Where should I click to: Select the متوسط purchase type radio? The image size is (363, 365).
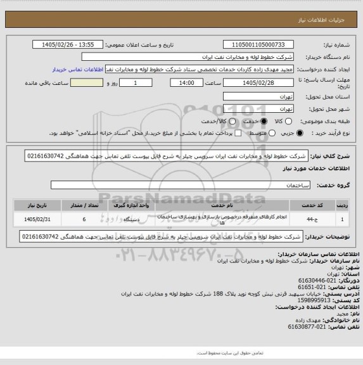pyautogui.click(x=272, y=133)
